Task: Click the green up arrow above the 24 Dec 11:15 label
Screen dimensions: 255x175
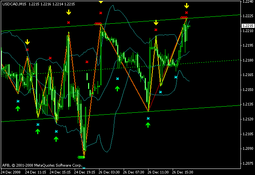Action: pos(38,131)
